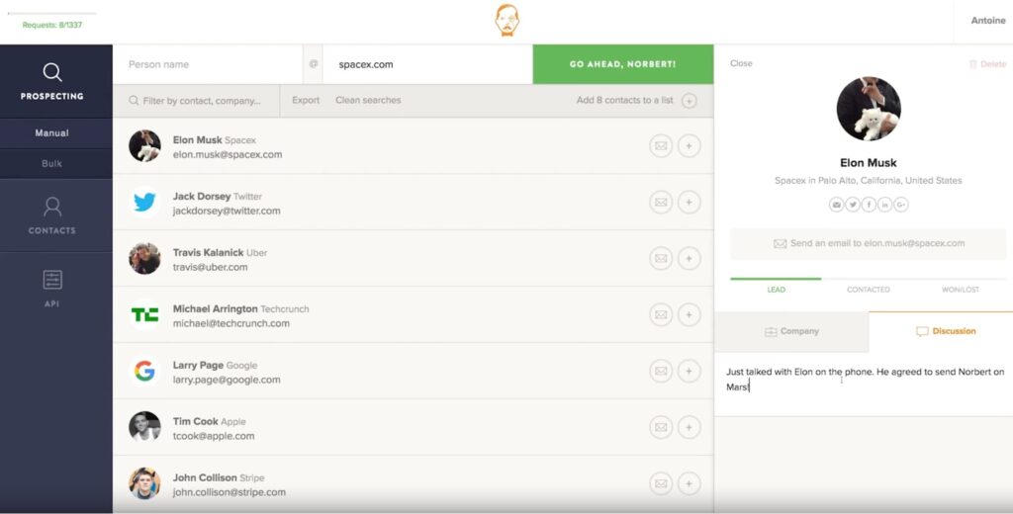Delete the Elon Musk contact

pos(986,64)
